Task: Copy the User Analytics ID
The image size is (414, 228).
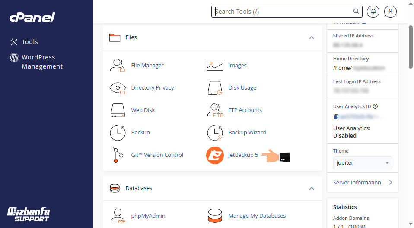Action: coord(336,116)
